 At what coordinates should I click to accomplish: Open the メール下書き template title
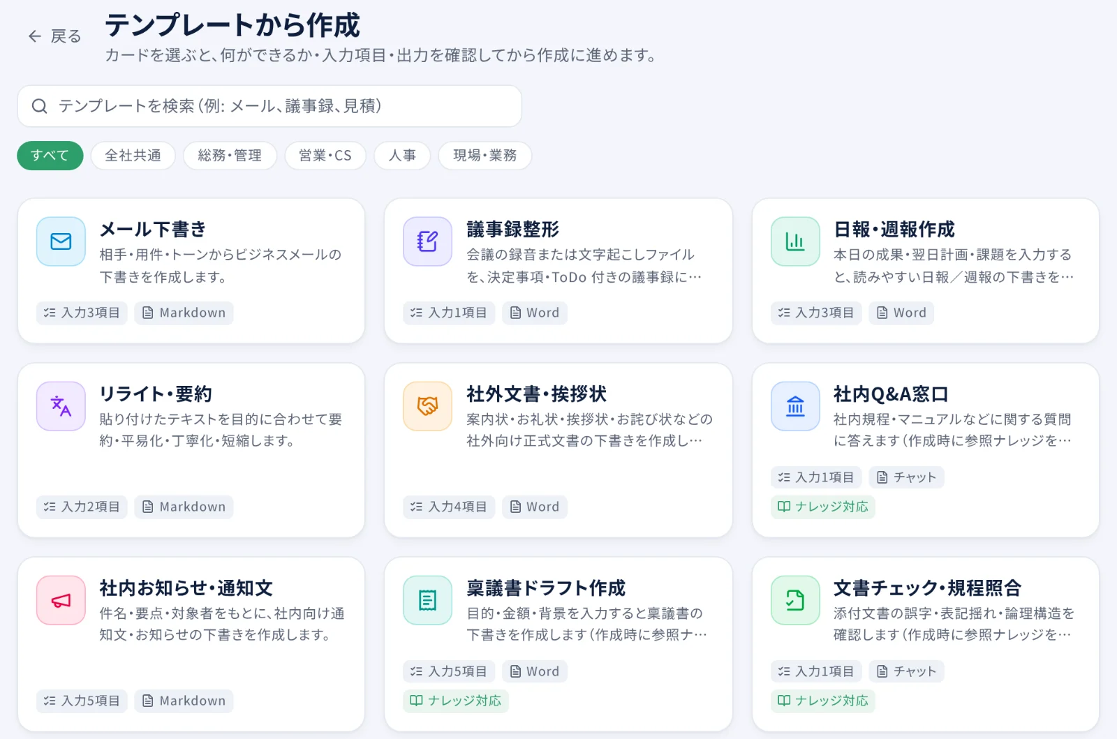click(153, 229)
